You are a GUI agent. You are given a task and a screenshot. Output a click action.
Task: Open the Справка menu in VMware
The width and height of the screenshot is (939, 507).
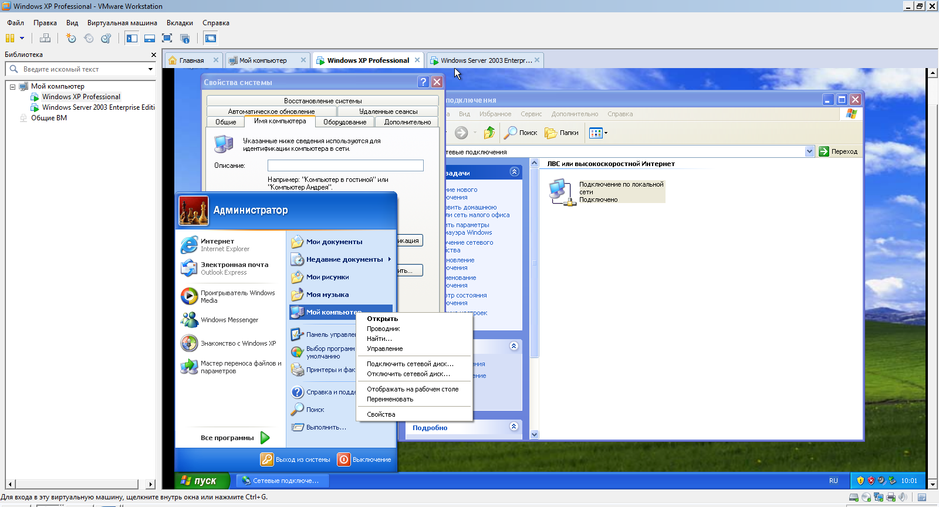point(216,23)
